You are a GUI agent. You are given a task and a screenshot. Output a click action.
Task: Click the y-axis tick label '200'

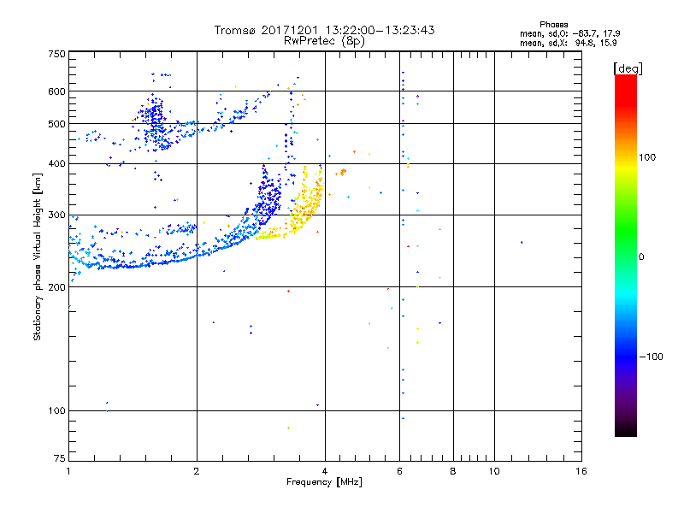click(56, 287)
